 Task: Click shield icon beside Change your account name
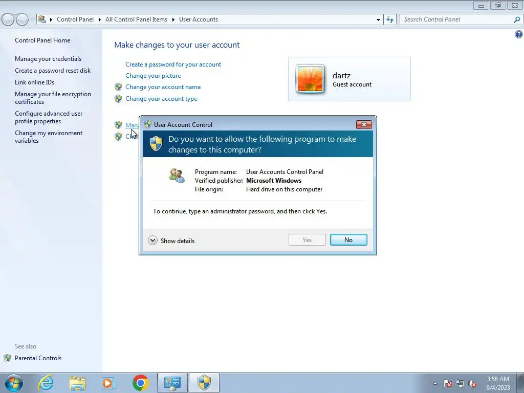tap(118, 87)
